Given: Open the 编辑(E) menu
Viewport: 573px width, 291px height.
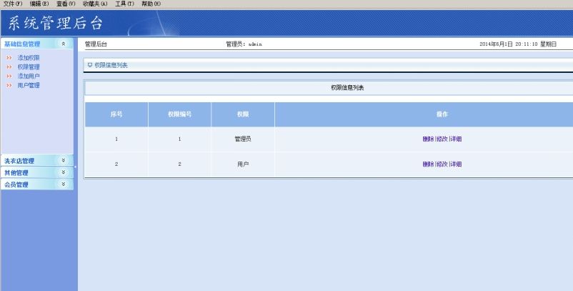Looking at the screenshot, I should click(39, 4).
